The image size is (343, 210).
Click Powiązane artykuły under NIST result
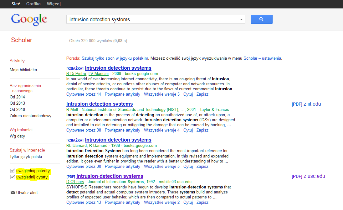122,130
